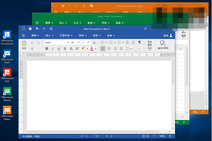Align text left
This screenshot has width=212, height=141.
[x=103, y=48]
